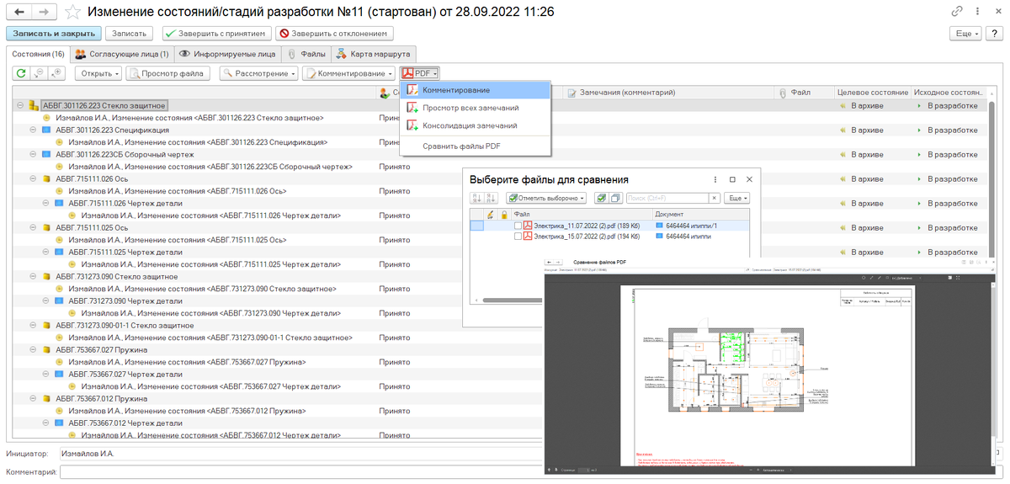Select 'Комментирование' in the PDF menu
The image size is (1010, 484).
click(476, 90)
